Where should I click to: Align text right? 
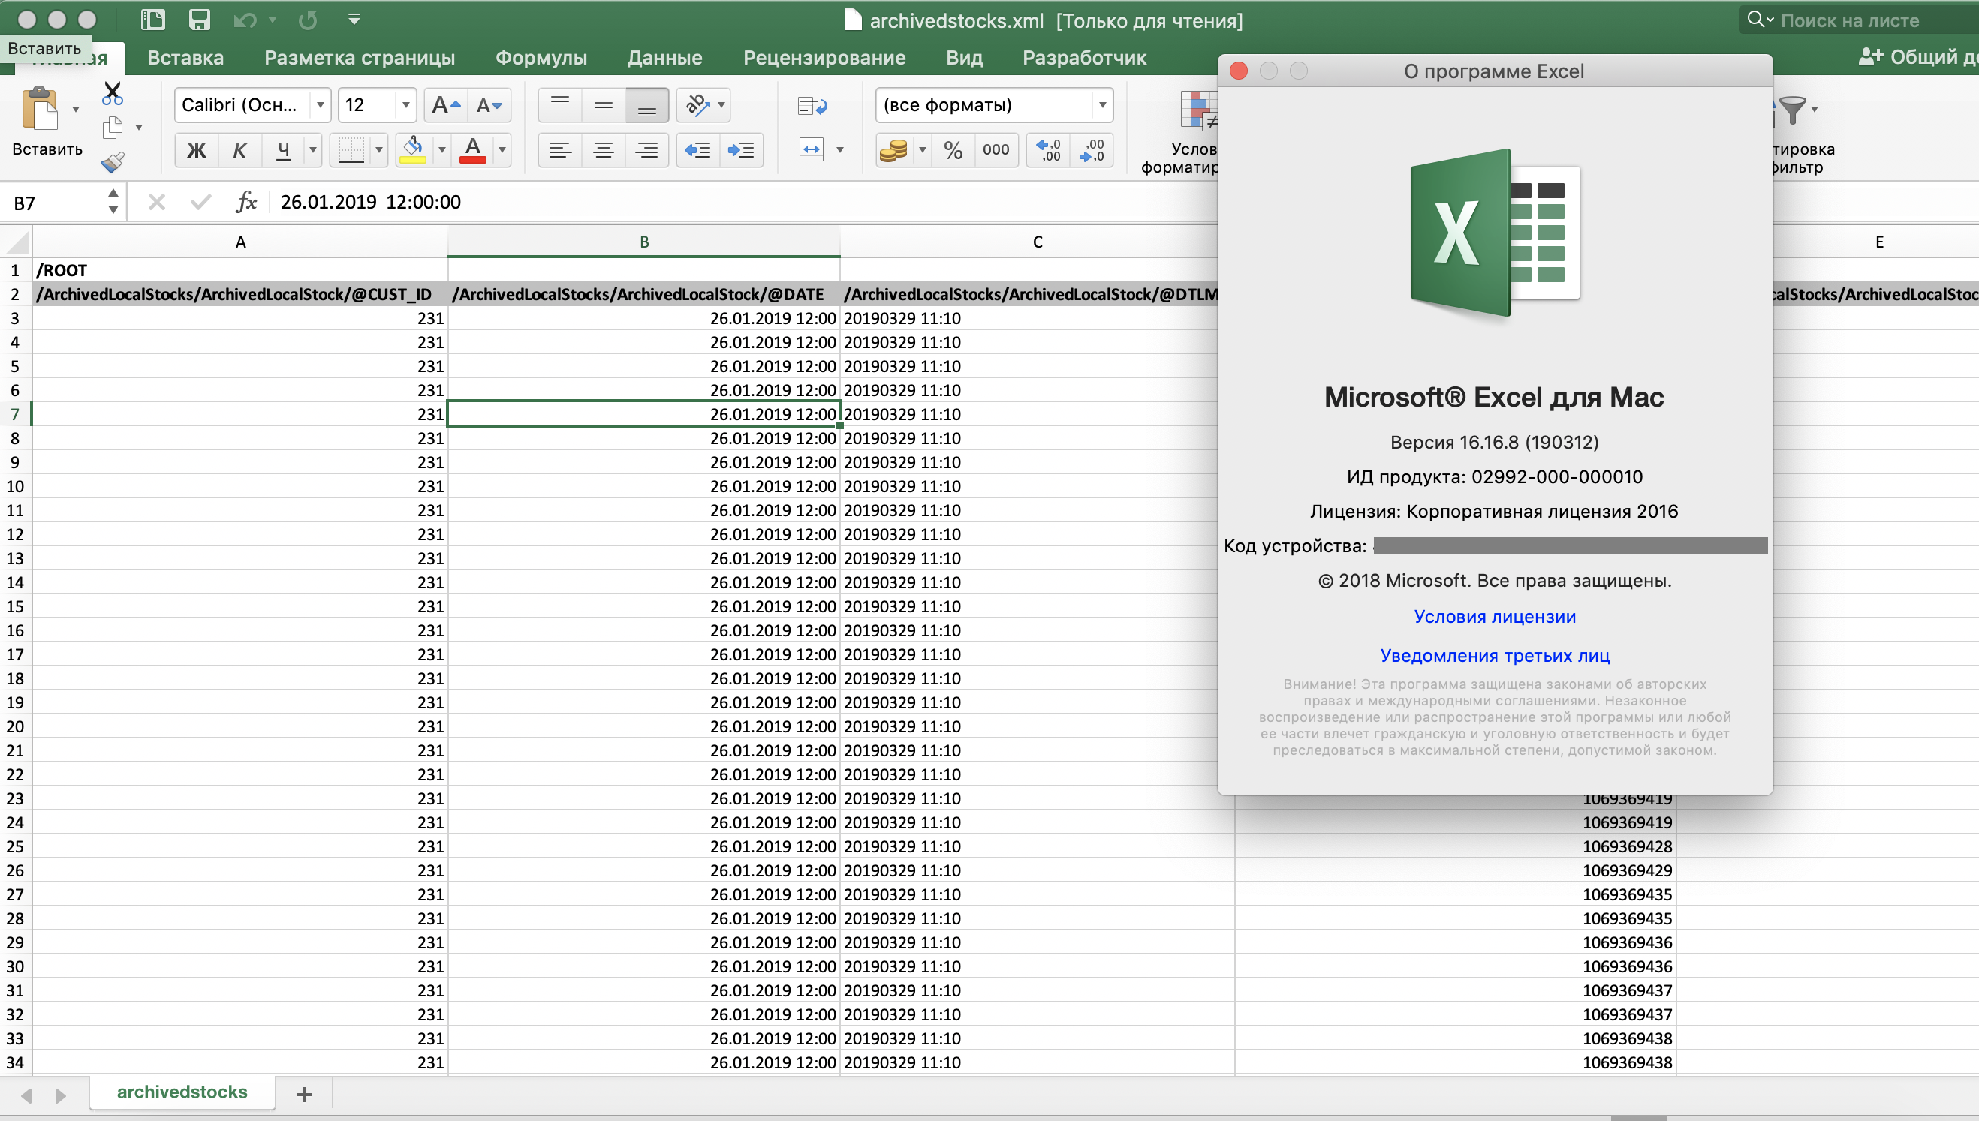[647, 149]
